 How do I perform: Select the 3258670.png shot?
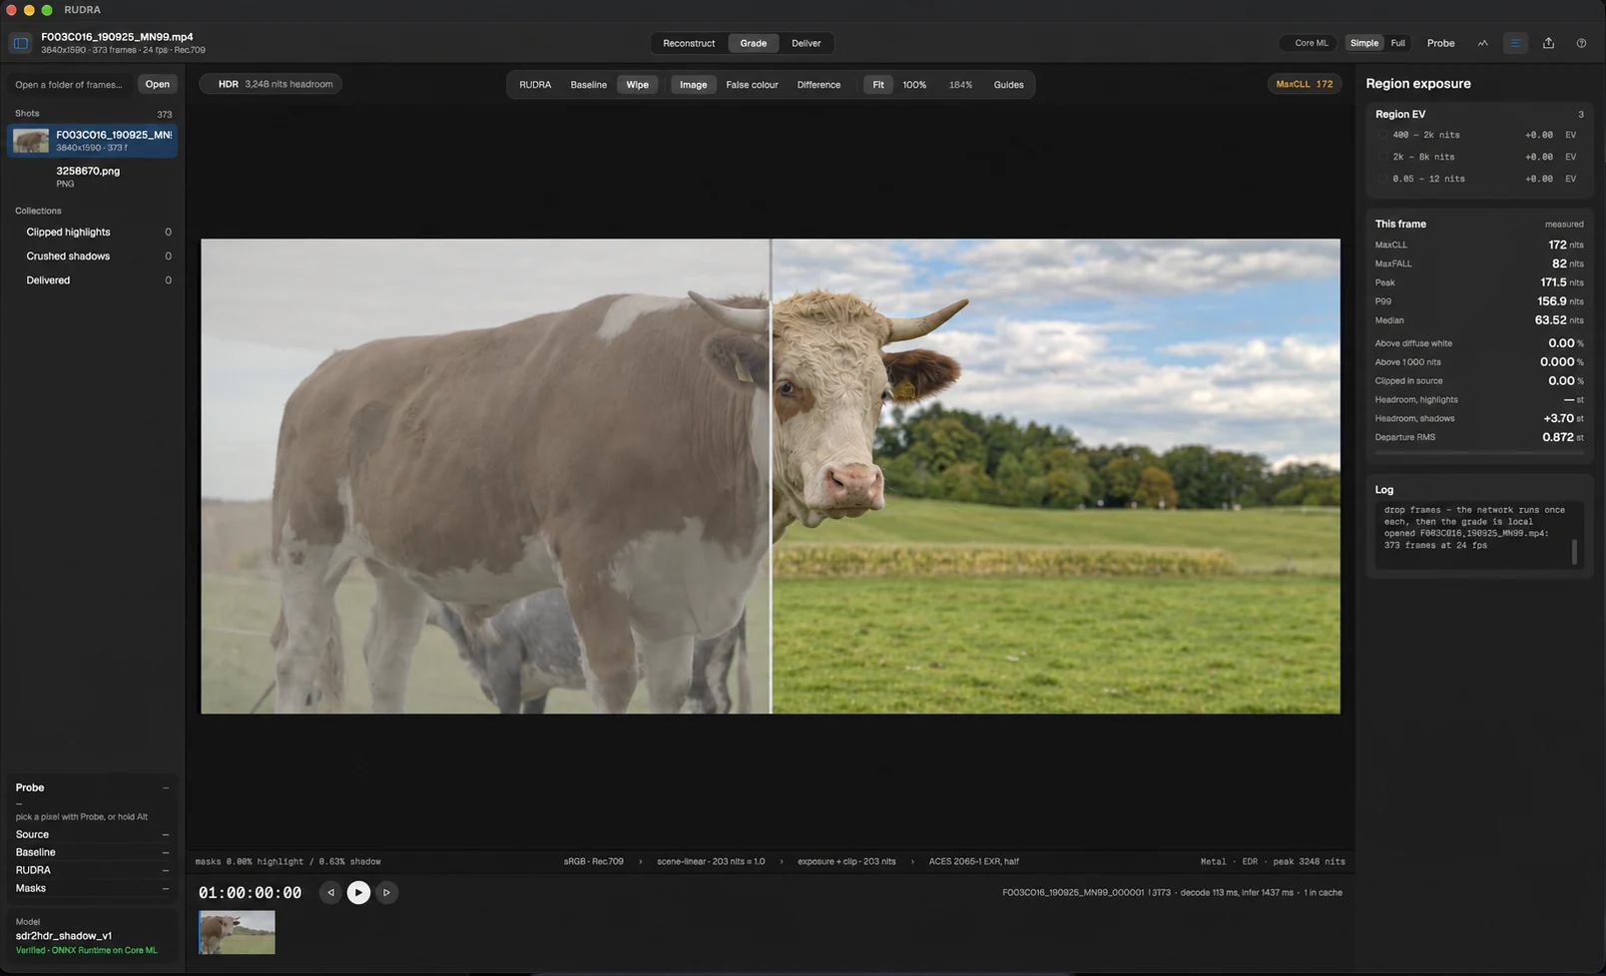93,177
